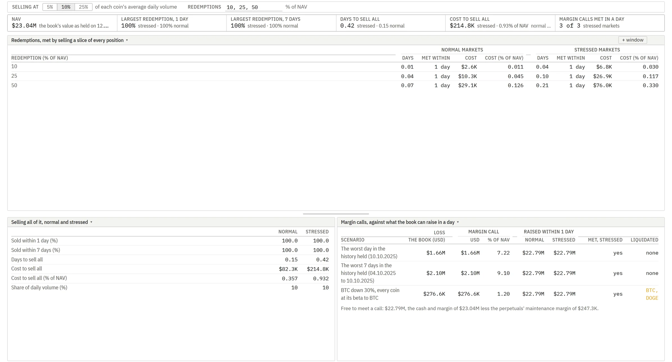Click the Free to meet a call footnote
672x362 pixels.
(x=470, y=309)
